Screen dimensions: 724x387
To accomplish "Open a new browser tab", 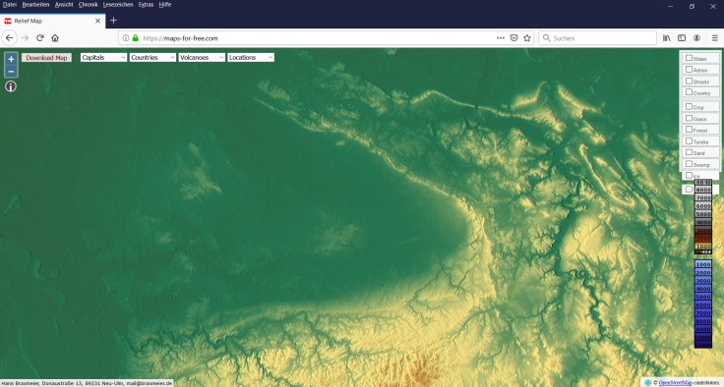I will tap(113, 21).
